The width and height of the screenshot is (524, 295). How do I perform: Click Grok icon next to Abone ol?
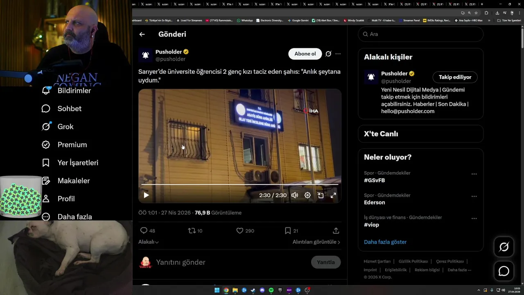(328, 54)
